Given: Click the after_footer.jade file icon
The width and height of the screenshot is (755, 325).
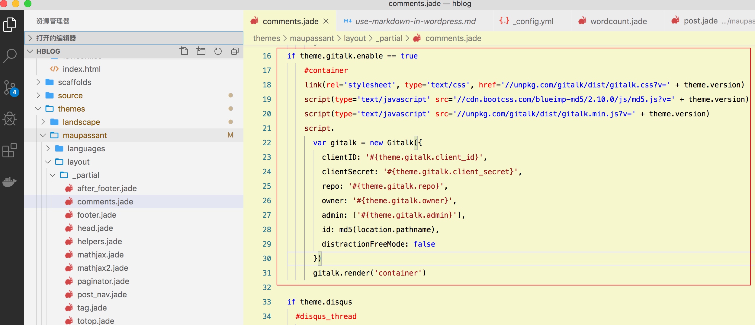Looking at the screenshot, I should pos(69,188).
